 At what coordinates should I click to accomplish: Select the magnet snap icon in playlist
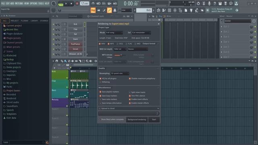tap(57, 61)
